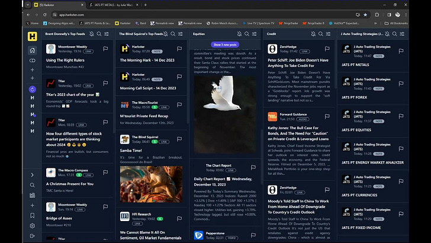The width and height of the screenshot is (431, 243).
Task: Open Morning Call Script - 14 Dec 2023
Action: click(x=148, y=88)
